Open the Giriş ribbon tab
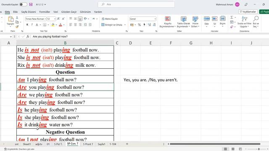Viewport: 269px width, 151px height. click(x=7, y=12)
